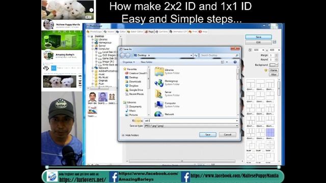Open Documents in the dialog navigation pane

pos(133,106)
